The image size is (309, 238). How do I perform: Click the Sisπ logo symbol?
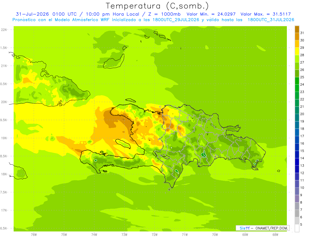(x=245, y=228)
